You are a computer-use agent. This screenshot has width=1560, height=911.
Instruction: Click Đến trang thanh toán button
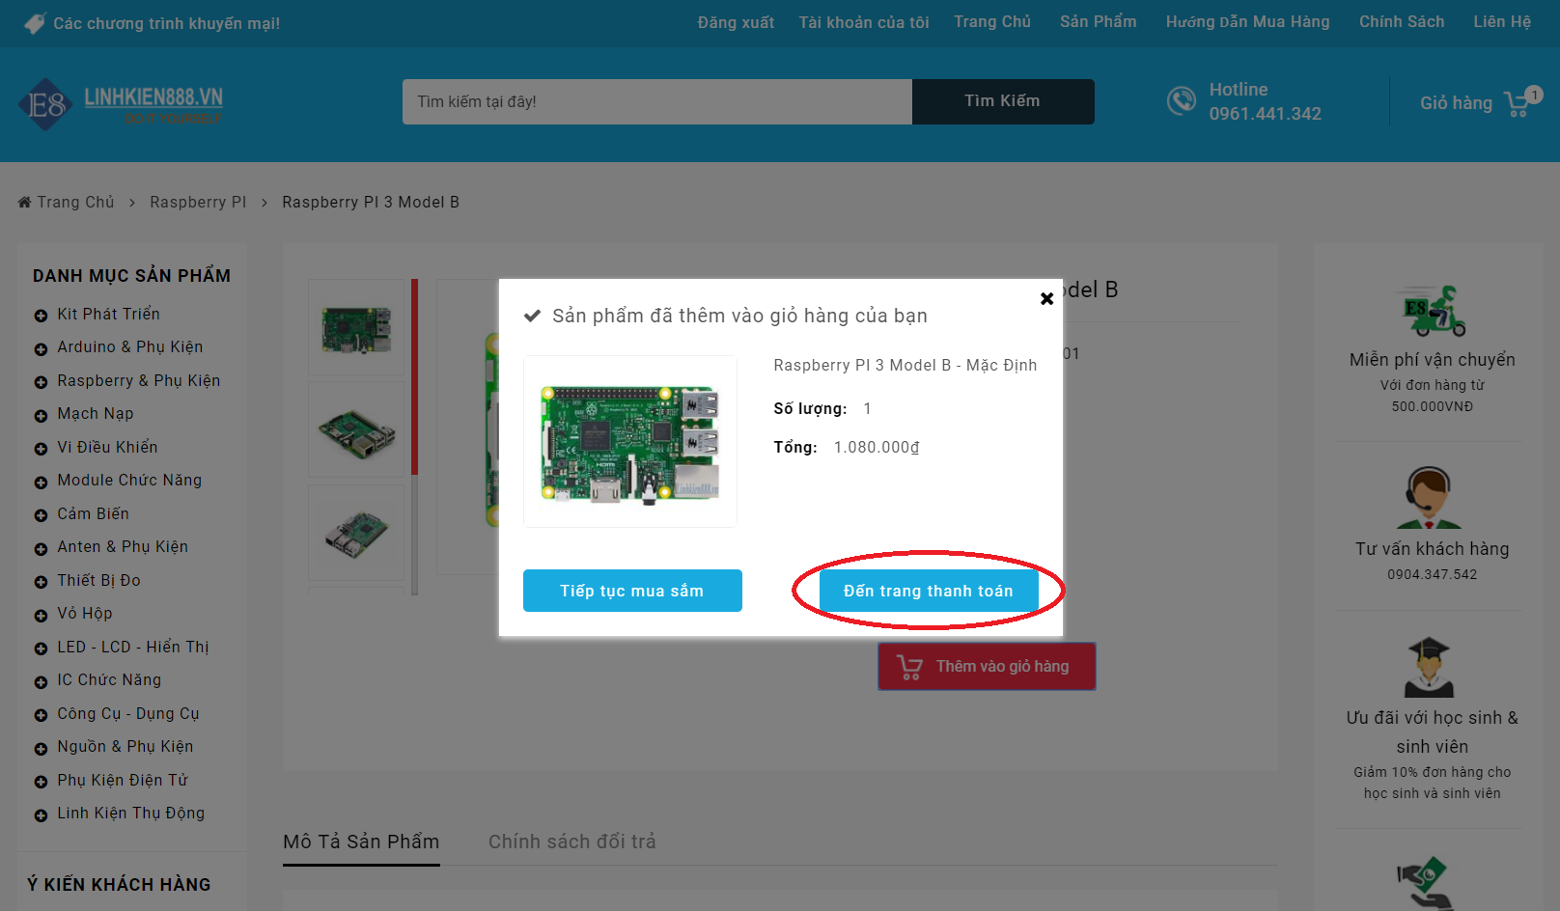(929, 591)
